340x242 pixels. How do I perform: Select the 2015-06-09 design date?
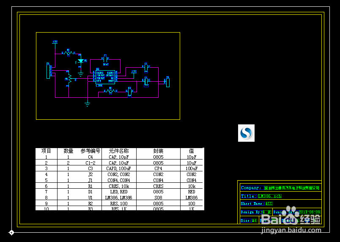[310, 212]
